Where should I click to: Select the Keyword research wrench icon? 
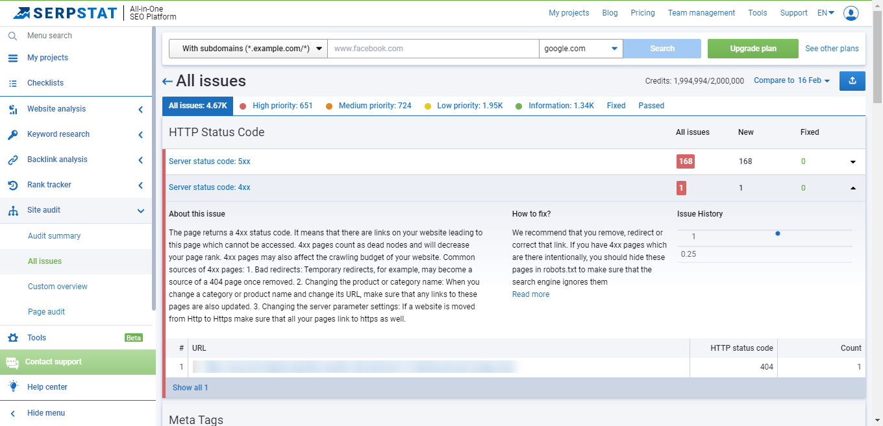(x=12, y=134)
